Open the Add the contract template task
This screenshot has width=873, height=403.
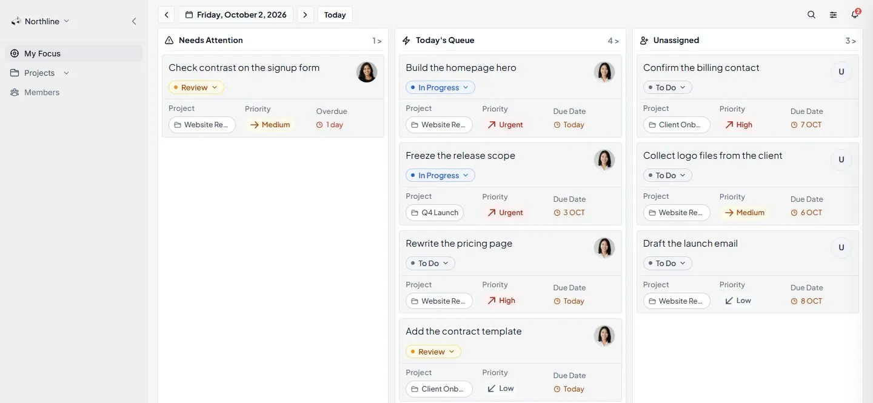tap(464, 331)
